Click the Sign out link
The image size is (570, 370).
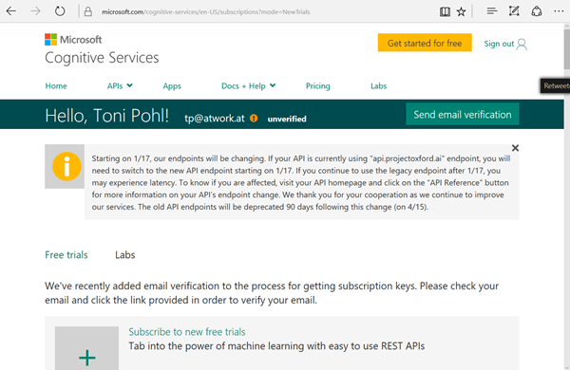point(499,44)
